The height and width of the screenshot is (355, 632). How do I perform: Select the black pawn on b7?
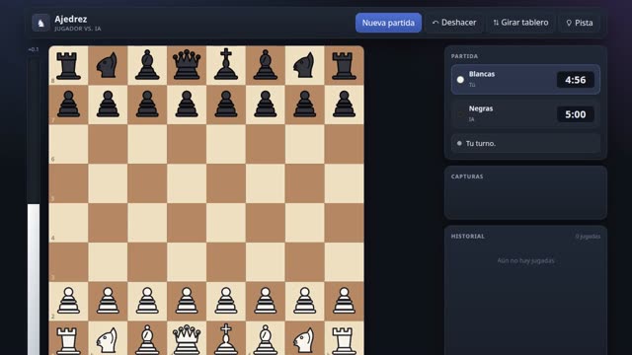pyautogui.click(x=108, y=105)
